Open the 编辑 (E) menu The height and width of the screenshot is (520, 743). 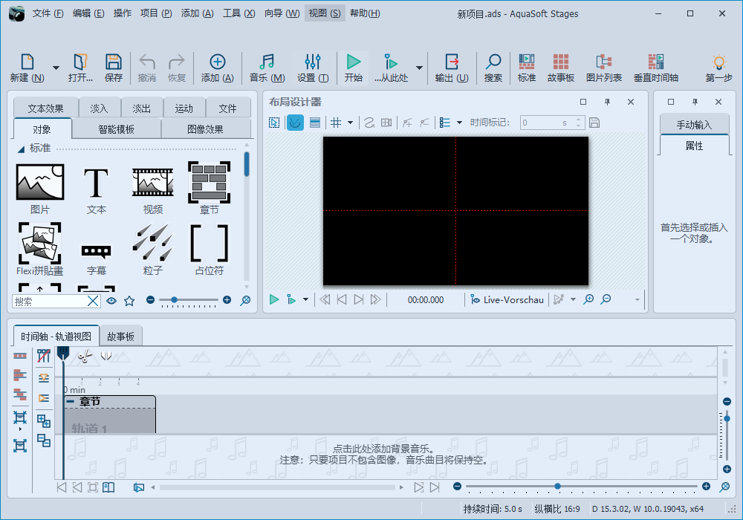click(88, 13)
